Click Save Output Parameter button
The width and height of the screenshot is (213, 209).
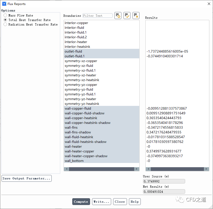tap(27, 178)
